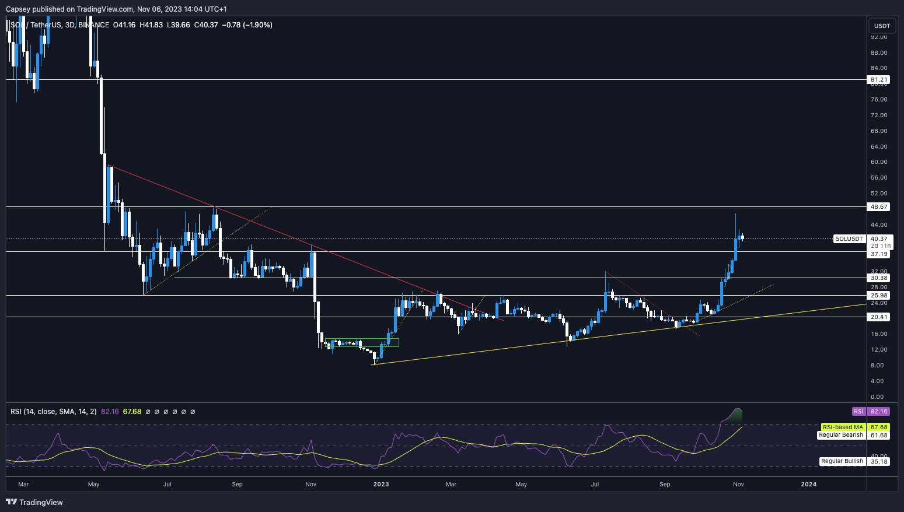This screenshot has height=512, width=904.
Task: Click the 20.41 price level label
Action: 879,317
